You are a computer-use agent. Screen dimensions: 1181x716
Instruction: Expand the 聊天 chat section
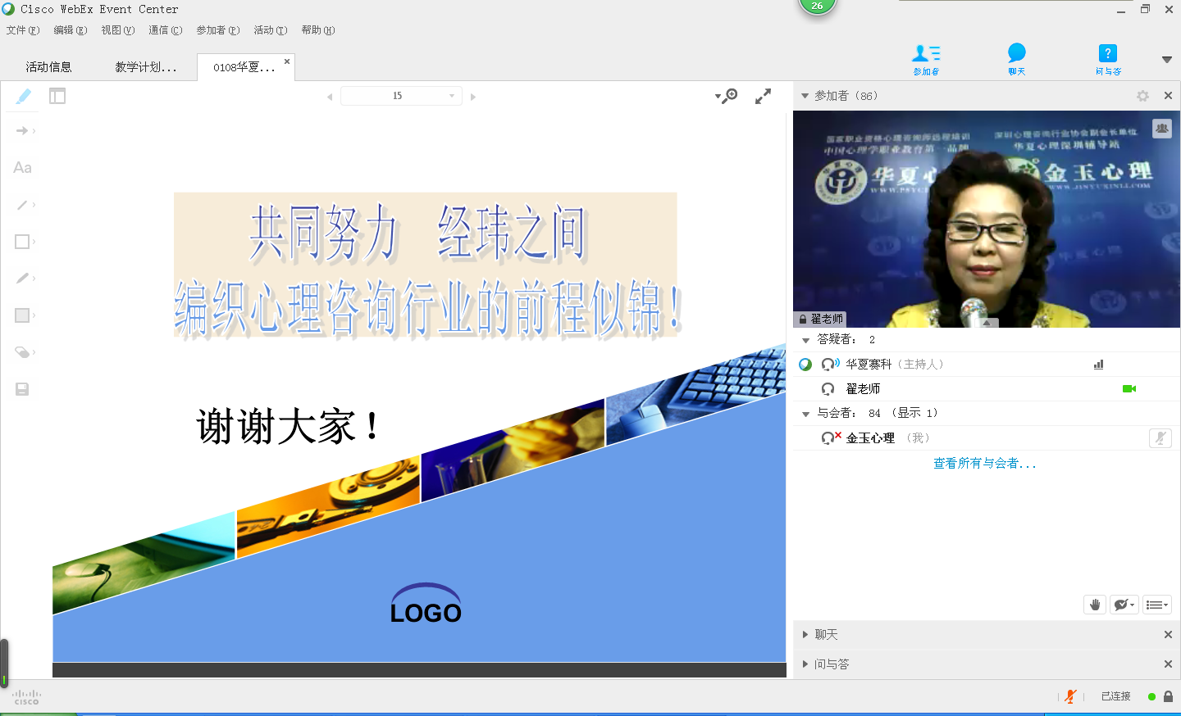coord(805,635)
